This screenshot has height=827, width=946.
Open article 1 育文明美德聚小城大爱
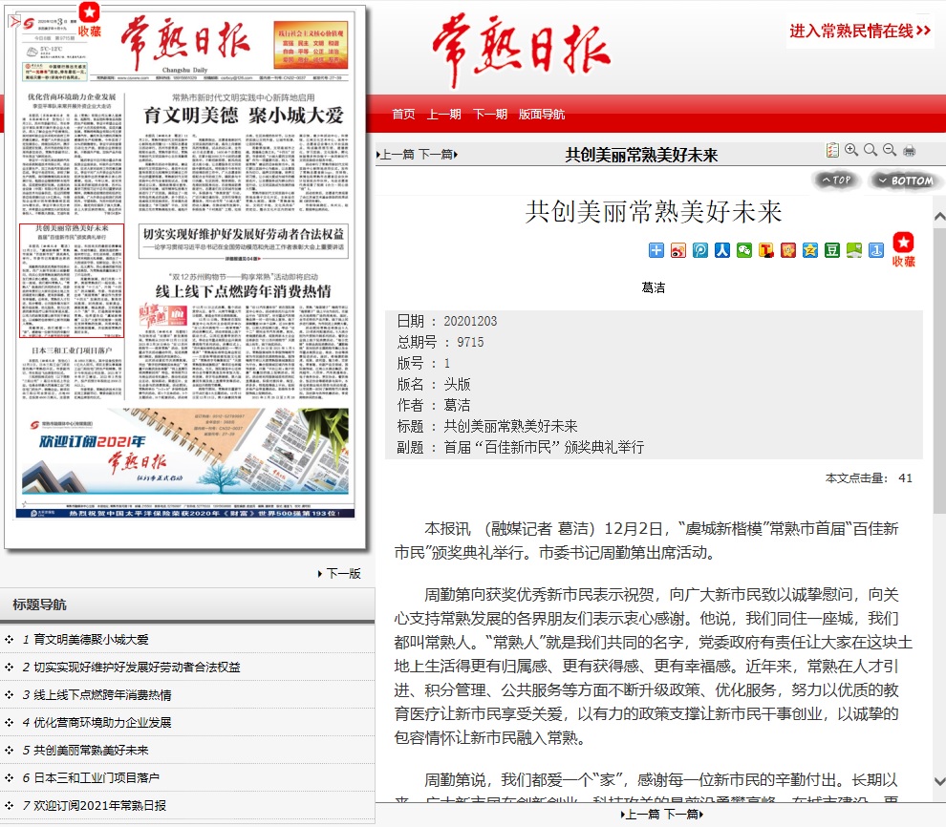pos(91,640)
